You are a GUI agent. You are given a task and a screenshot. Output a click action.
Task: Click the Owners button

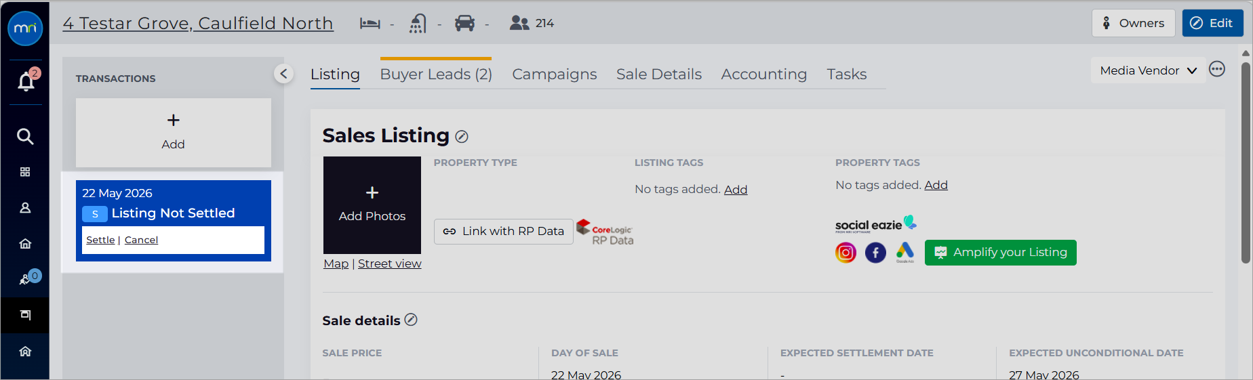tap(1133, 23)
